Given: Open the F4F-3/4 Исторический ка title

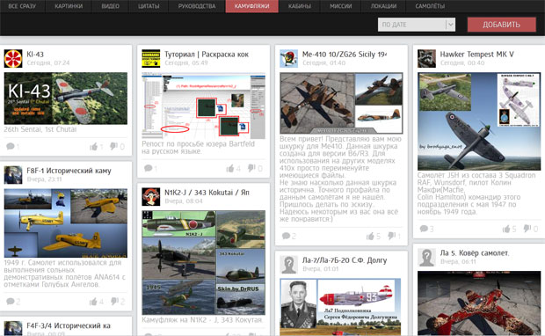Looking at the screenshot, I should pos(69,326).
